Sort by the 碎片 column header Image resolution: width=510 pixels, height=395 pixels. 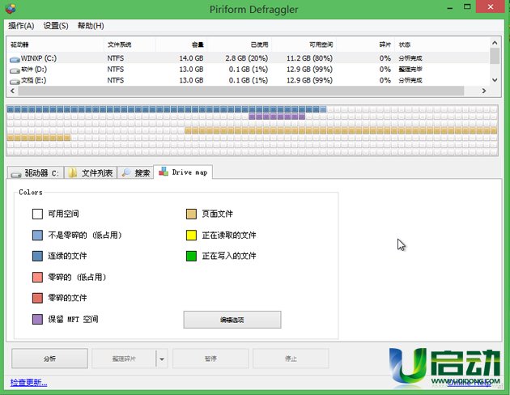(366, 45)
